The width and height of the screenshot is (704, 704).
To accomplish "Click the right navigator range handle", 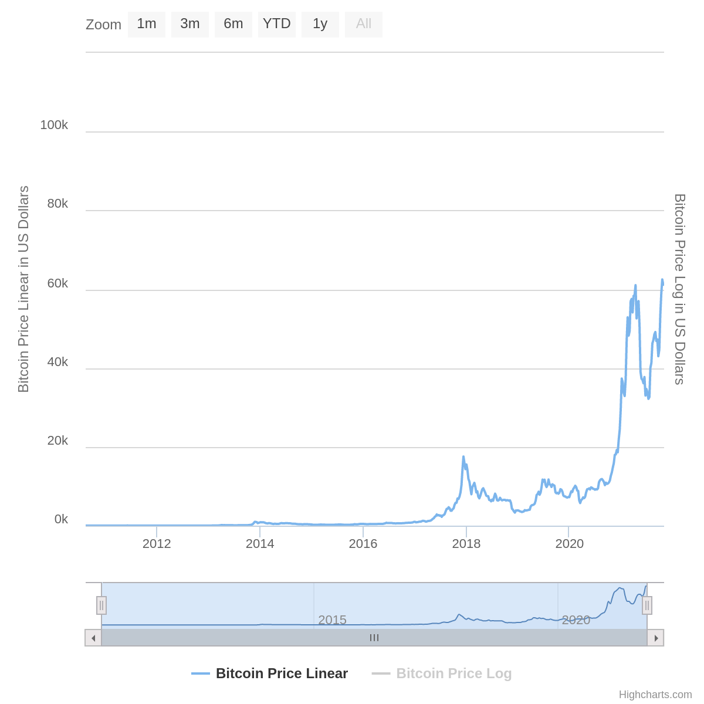I will (647, 605).
